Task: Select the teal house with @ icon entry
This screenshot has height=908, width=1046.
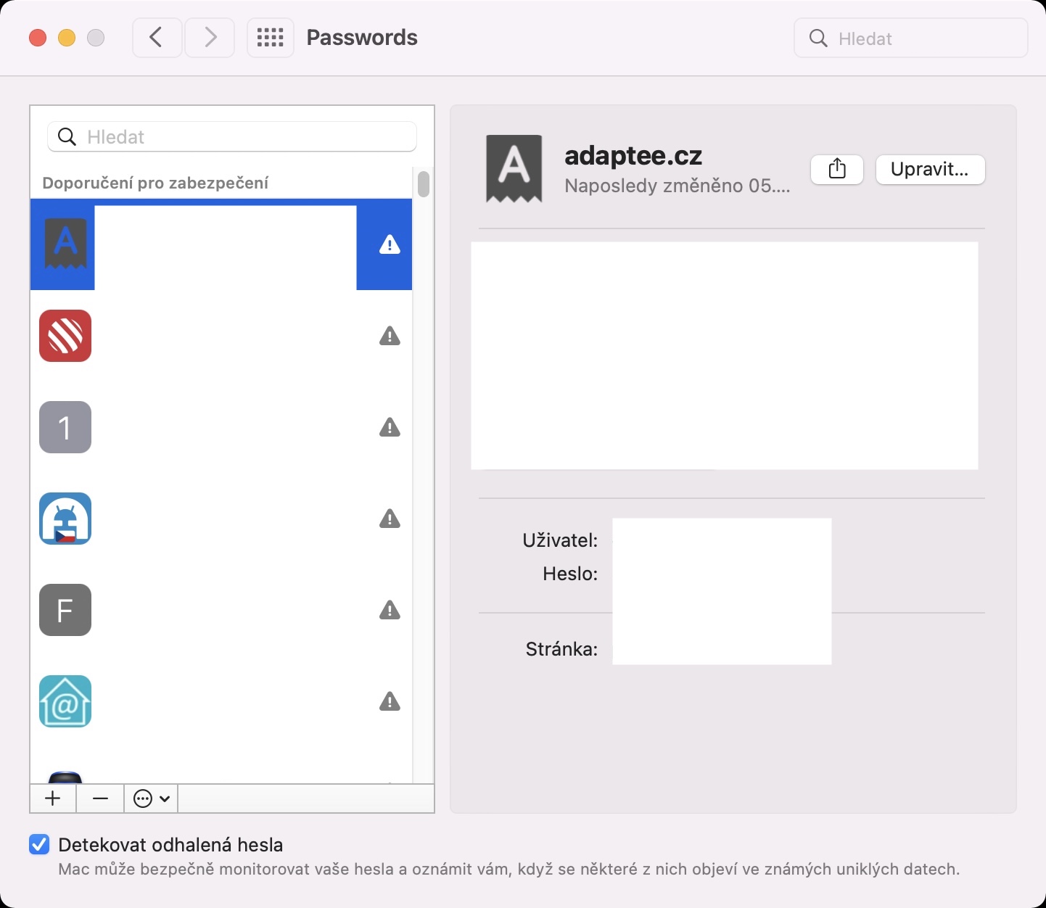Action: pos(221,701)
